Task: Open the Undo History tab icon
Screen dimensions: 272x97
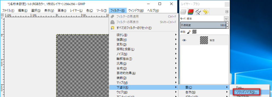Action: coord(205,12)
